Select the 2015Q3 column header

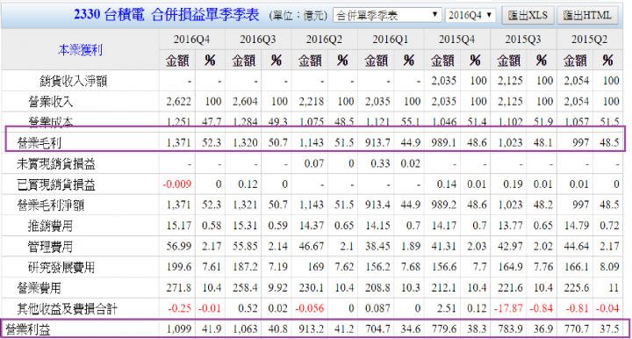coord(523,40)
